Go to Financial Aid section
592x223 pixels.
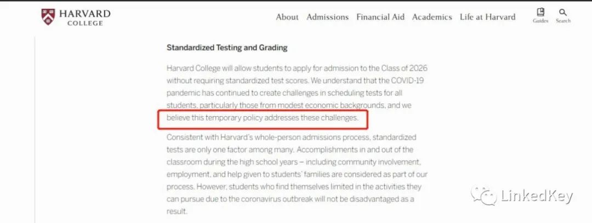380,17
